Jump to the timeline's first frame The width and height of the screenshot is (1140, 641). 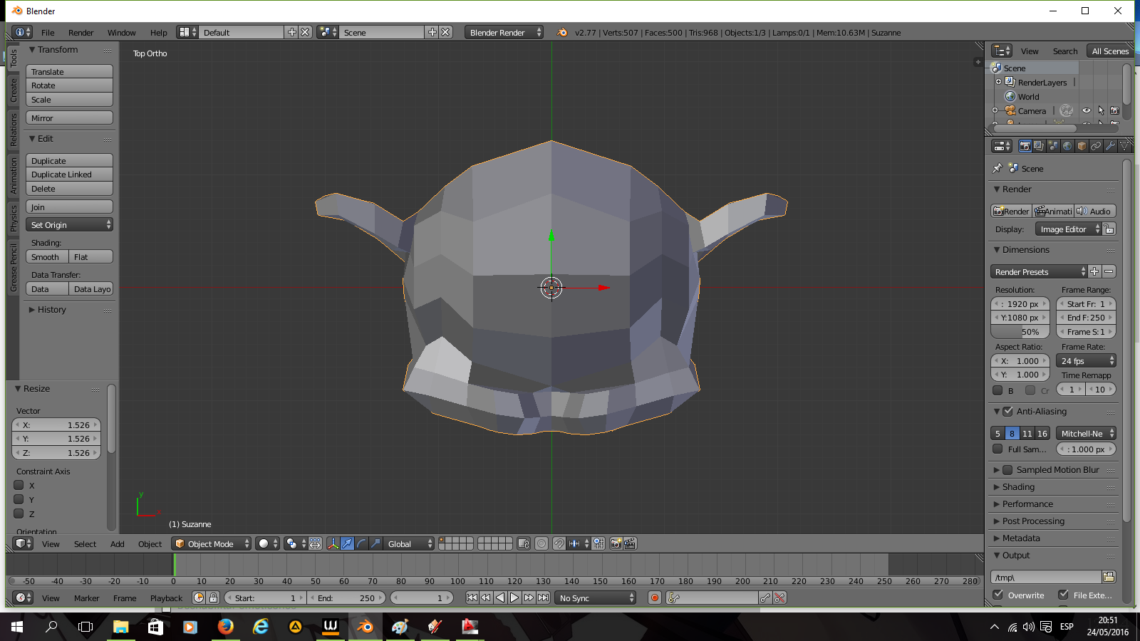tap(472, 598)
